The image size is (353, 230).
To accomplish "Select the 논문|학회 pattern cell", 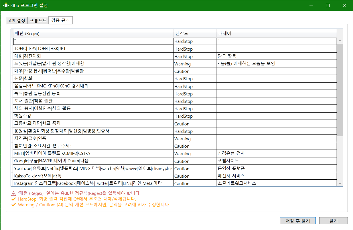I will coord(93,79).
